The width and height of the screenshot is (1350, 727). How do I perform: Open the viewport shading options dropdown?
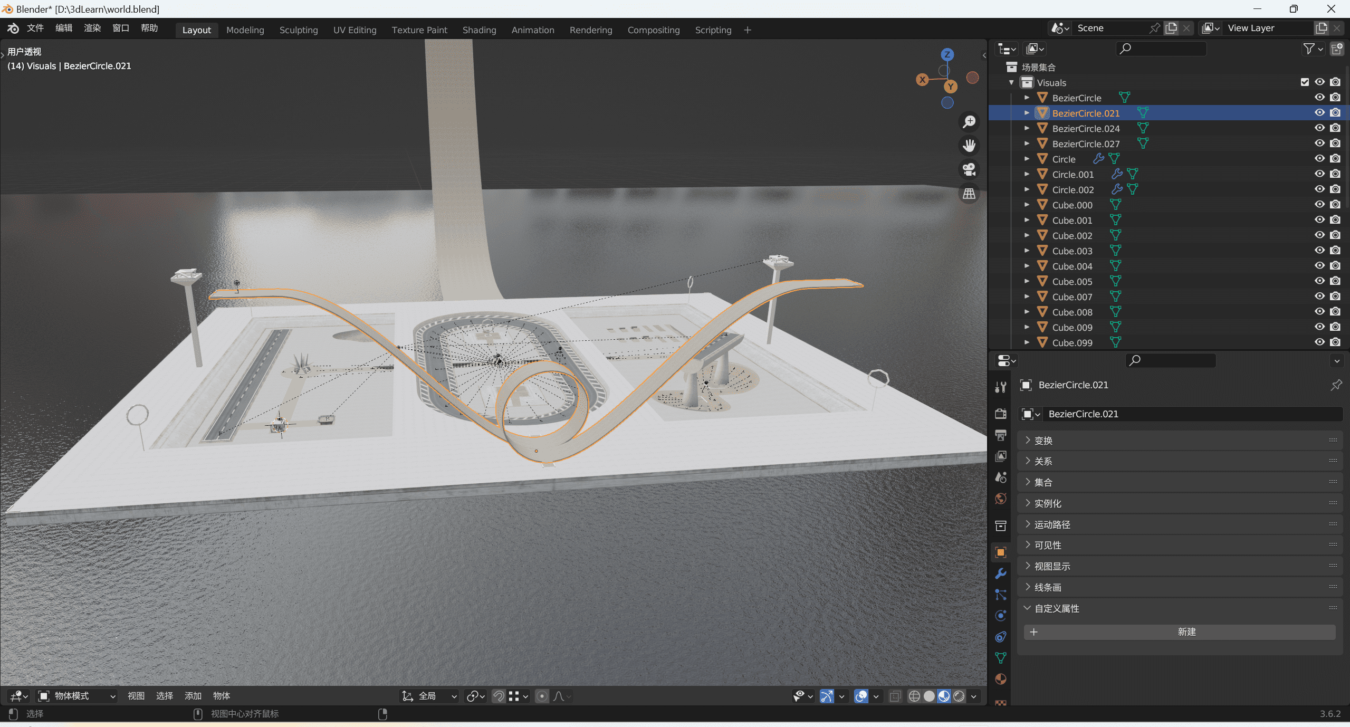[974, 696]
